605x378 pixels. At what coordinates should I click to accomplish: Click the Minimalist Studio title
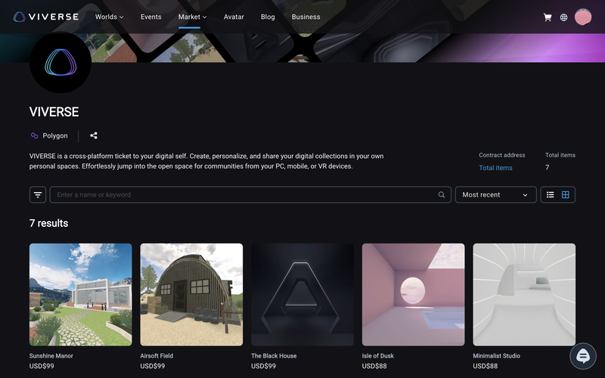(x=496, y=355)
